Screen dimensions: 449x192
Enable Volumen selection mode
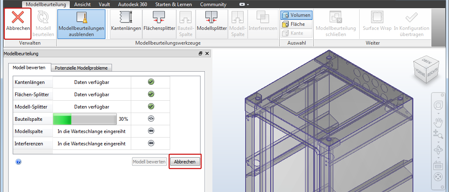coord(296,15)
